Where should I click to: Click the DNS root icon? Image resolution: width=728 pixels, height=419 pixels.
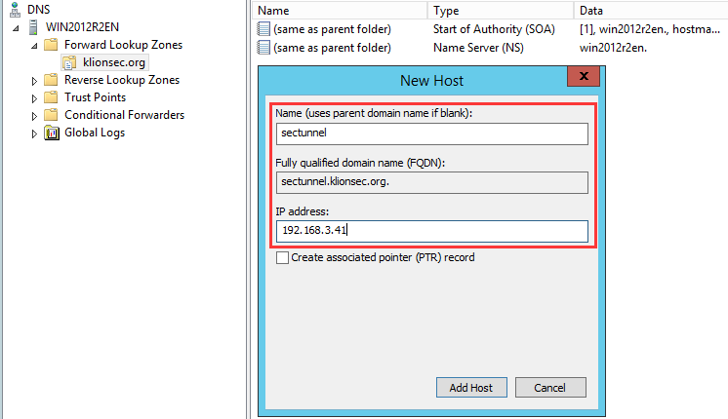point(16,10)
